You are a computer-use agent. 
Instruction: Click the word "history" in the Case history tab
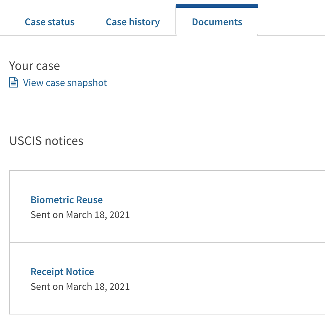coord(144,22)
